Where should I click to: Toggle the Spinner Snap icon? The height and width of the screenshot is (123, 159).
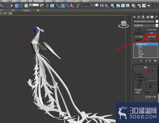[72, 6]
